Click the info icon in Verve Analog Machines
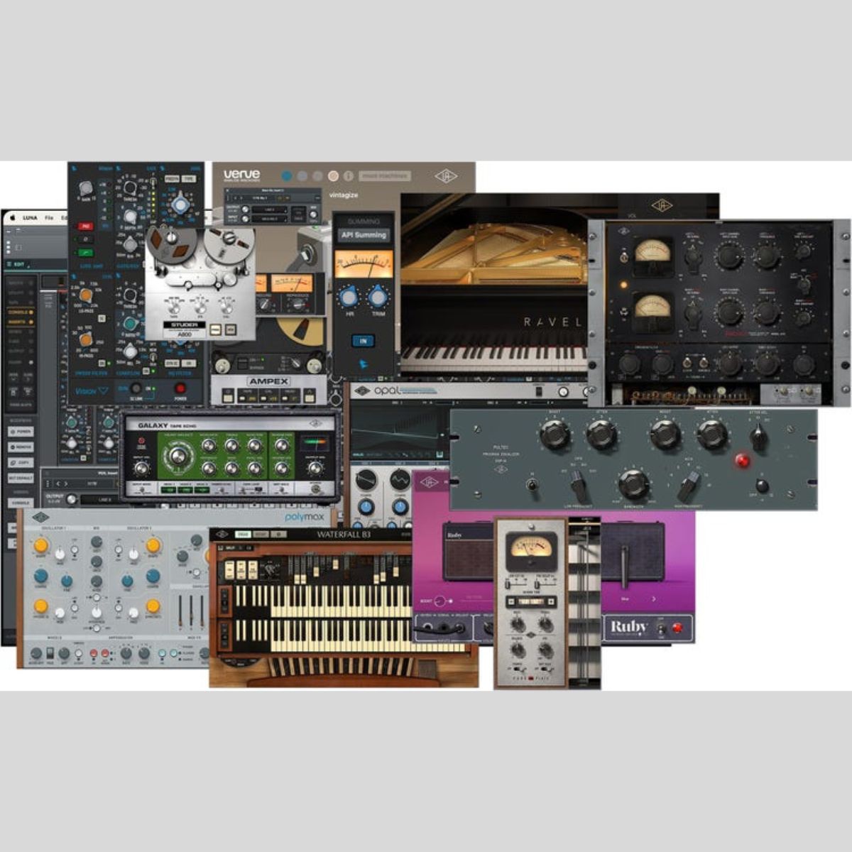Image resolution: width=852 pixels, height=852 pixels. coord(347,176)
